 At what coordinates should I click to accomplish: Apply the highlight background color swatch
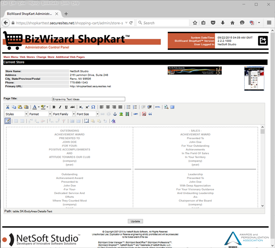(43, 107)
